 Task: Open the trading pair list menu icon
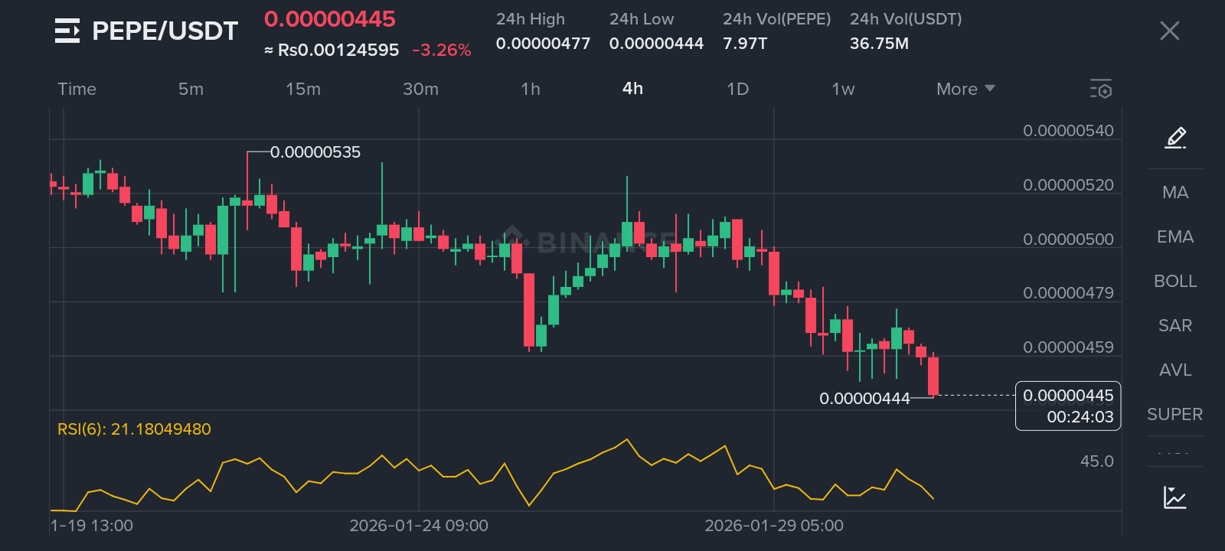tap(67, 31)
